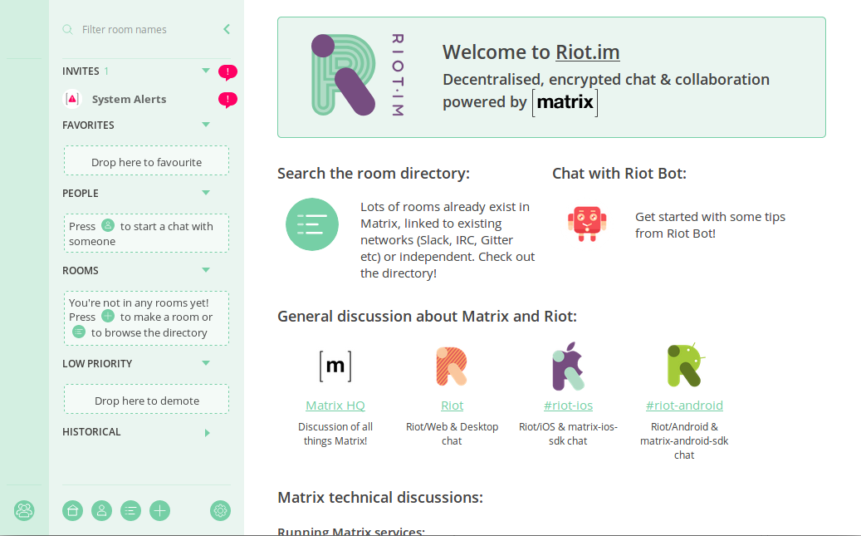Collapse the PEOPLE section arrow

(206, 193)
